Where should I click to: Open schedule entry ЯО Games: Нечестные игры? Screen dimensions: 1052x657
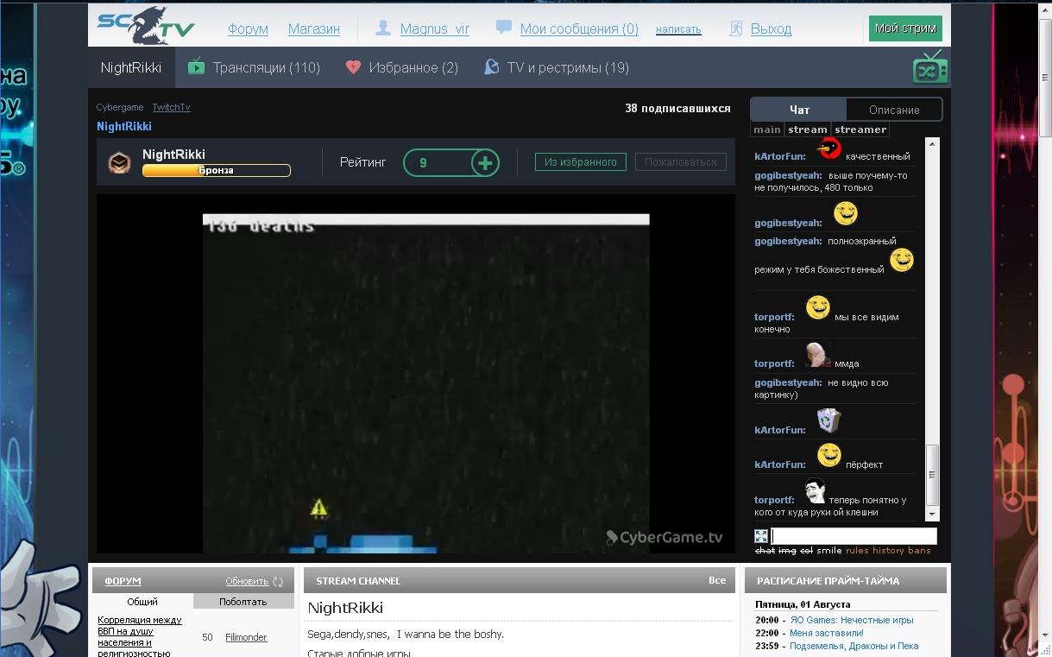pos(851,620)
